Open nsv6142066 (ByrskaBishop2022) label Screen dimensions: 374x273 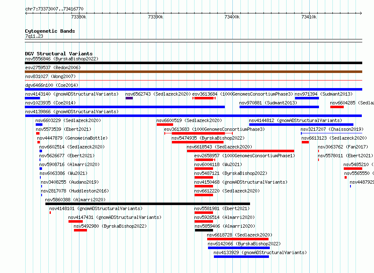[244, 244]
